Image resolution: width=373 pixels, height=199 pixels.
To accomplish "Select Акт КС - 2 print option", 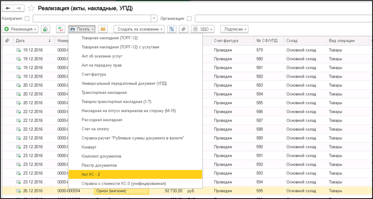I will (135, 174).
